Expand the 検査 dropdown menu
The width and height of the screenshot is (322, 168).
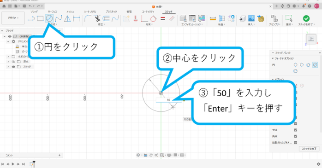click(x=221, y=24)
